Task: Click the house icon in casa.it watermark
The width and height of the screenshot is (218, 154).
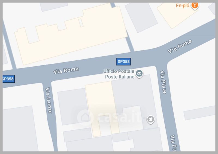Action: click(85, 118)
